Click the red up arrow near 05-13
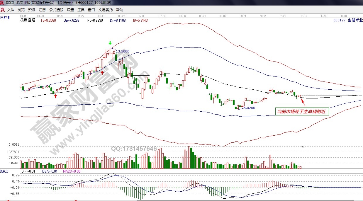The width and height of the screenshot is (363, 201). [x=55, y=96]
